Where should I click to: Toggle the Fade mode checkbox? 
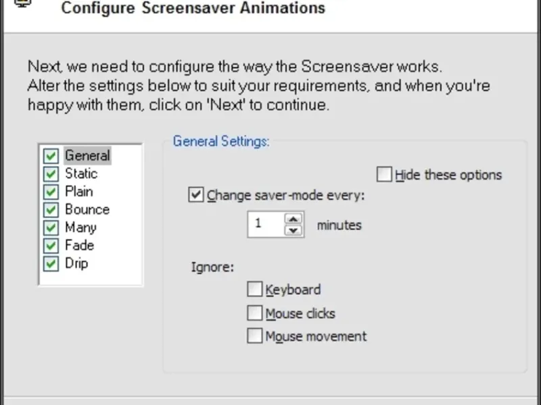(51, 246)
